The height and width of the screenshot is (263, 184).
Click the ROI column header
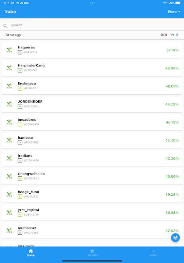tap(164, 35)
